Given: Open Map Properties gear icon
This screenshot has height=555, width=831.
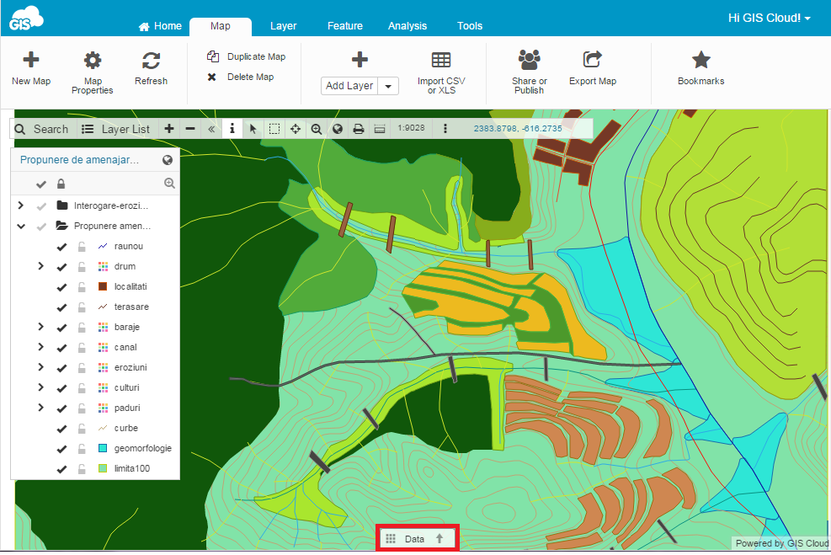Looking at the screenshot, I should tap(93, 60).
